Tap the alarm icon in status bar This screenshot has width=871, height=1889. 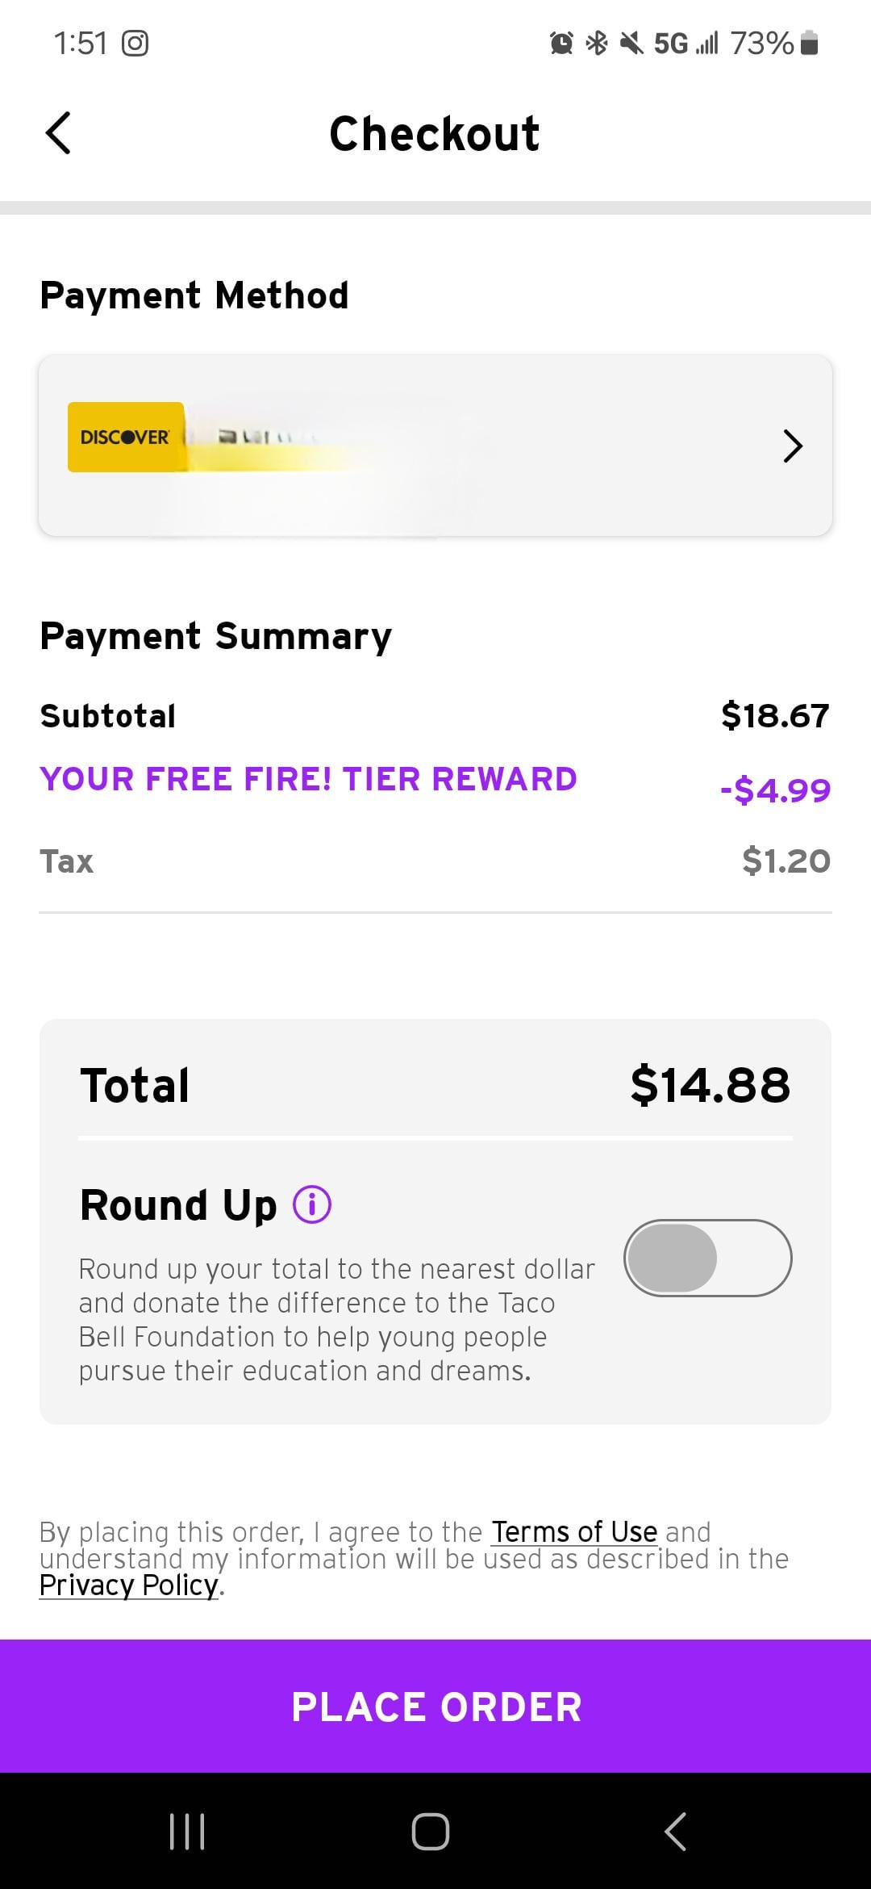coord(561,43)
